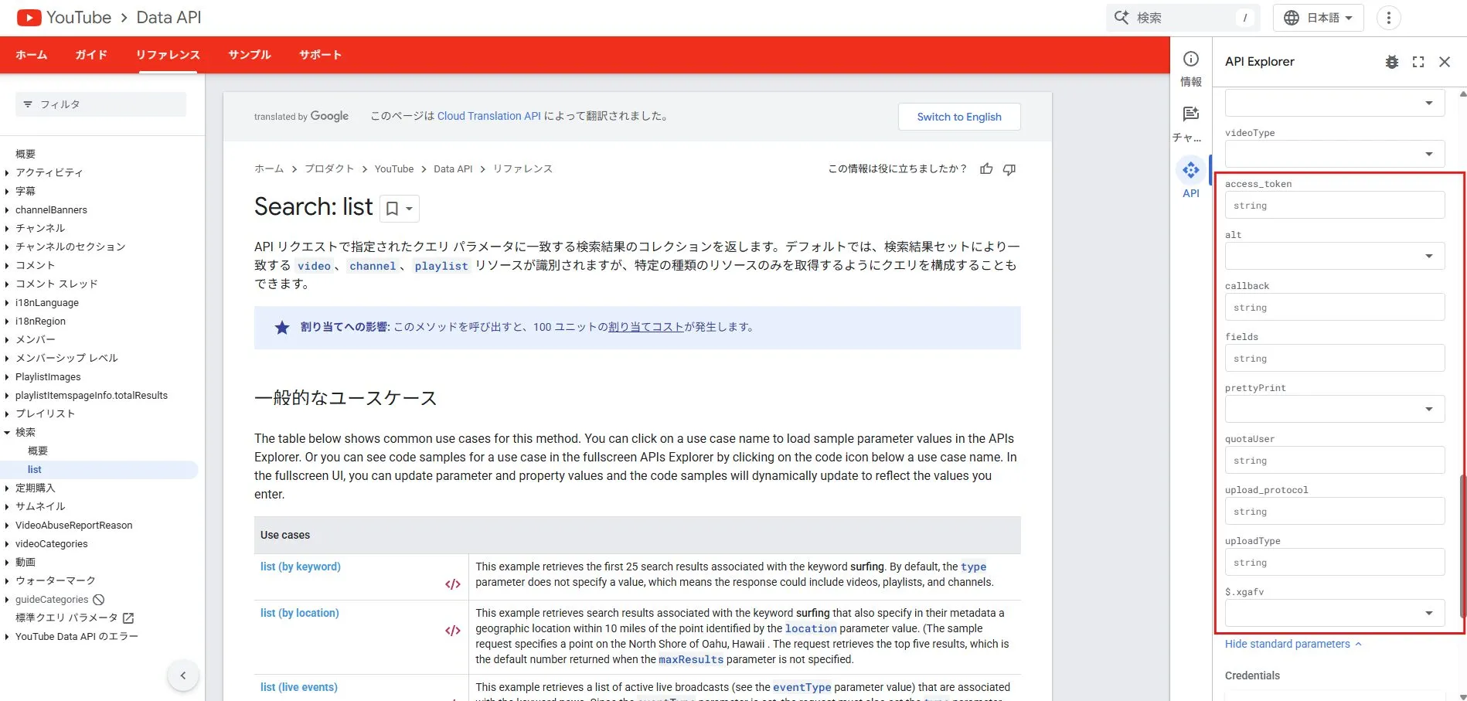
Task: Click the bug report icon in API Explorer
Action: (1392, 62)
